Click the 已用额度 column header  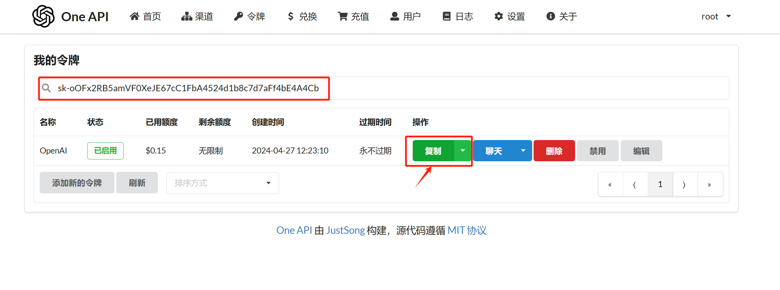click(x=162, y=122)
